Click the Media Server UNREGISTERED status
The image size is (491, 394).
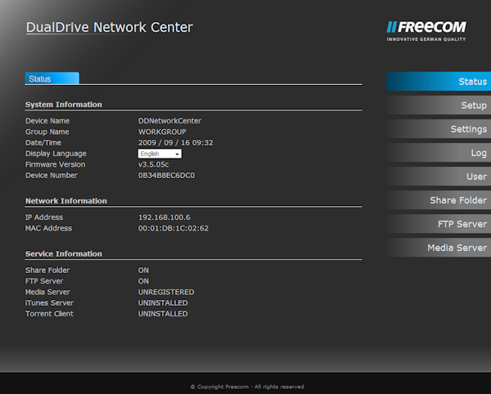[165, 292]
